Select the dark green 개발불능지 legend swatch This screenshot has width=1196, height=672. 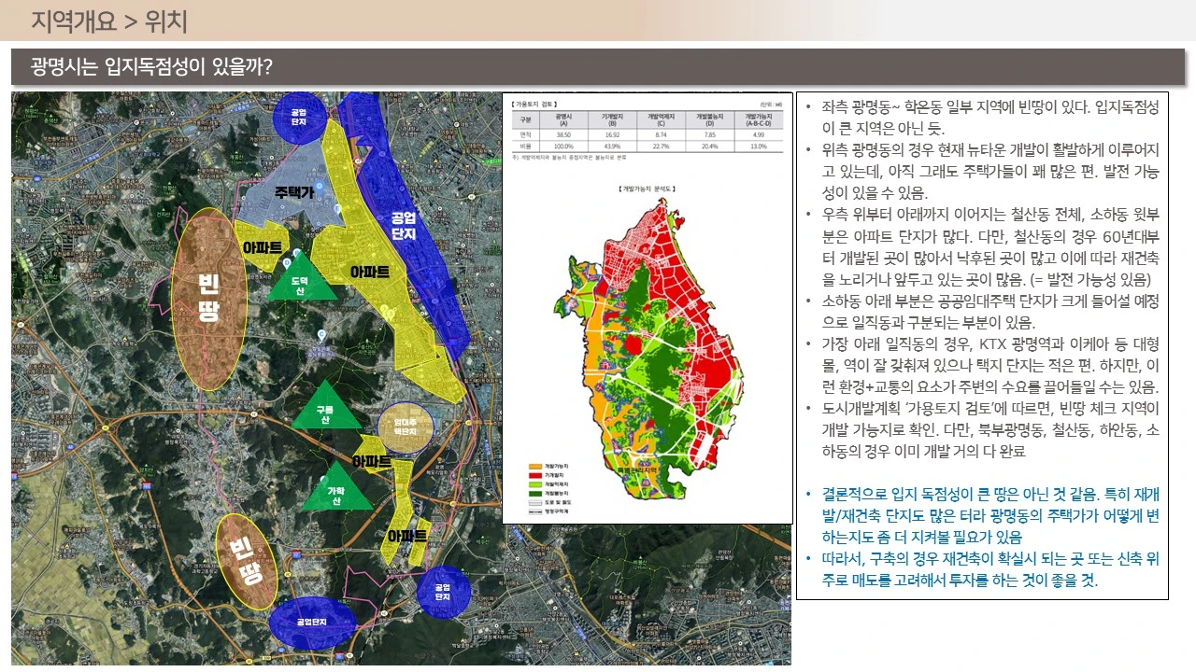click(534, 494)
